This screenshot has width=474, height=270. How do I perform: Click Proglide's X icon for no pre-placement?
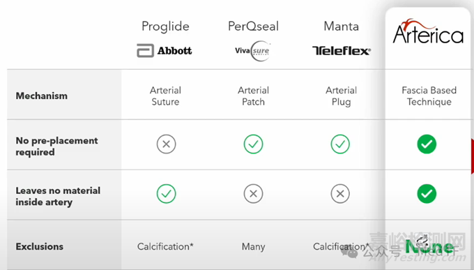tap(167, 144)
